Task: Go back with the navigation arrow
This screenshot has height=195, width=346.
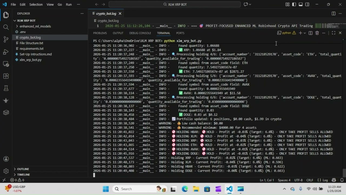Action: (97, 4)
